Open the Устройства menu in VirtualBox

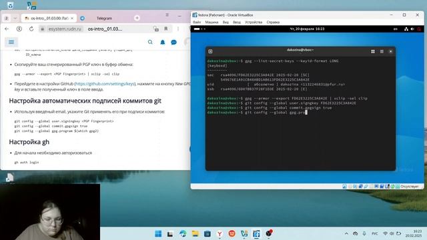click(x=254, y=22)
